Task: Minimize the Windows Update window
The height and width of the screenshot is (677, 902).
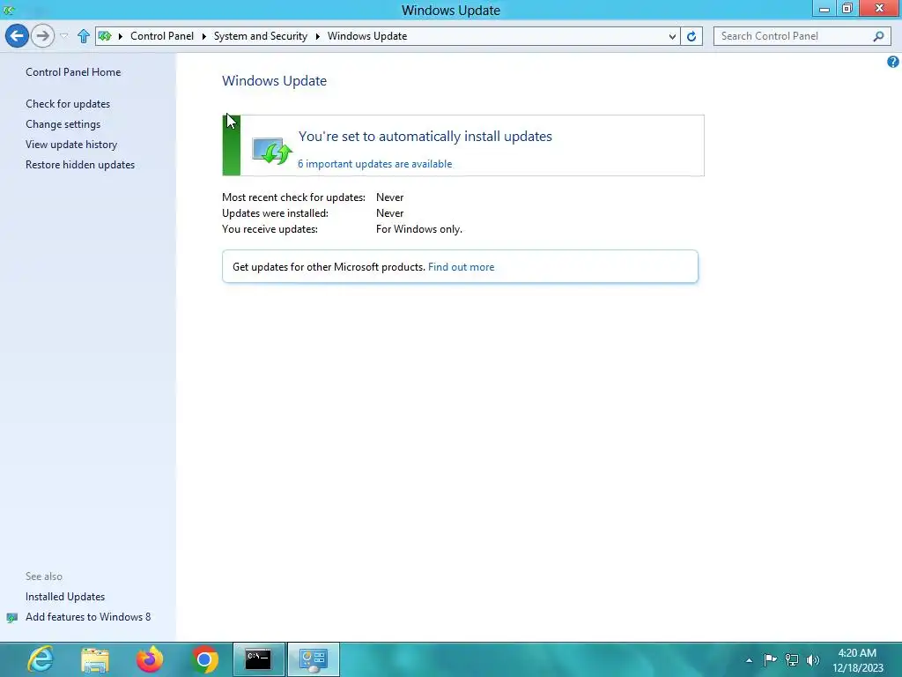Action: [x=824, y=9]
